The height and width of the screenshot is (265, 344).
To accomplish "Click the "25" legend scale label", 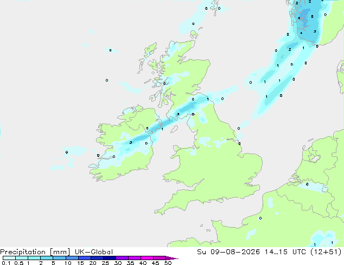I will 105,263.
